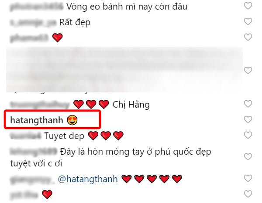Screen dimensions: 262x203
Task: Open hatangthanh's profile from username
Action: click(x=37, y=120)
